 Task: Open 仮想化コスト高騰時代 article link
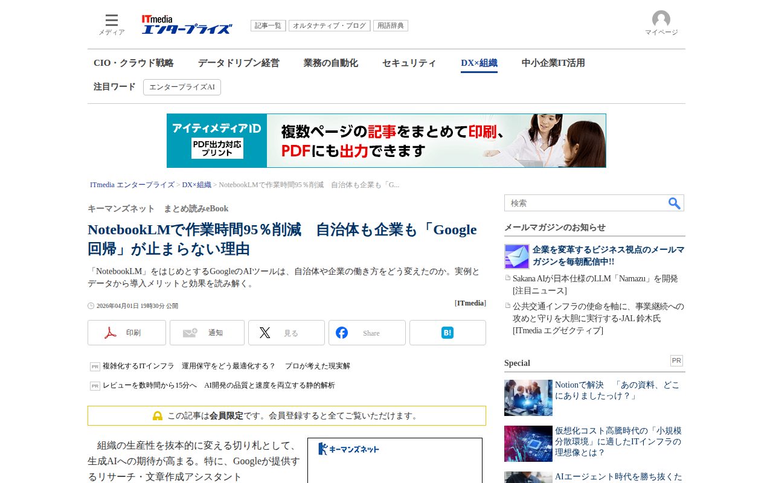[618, 443]
